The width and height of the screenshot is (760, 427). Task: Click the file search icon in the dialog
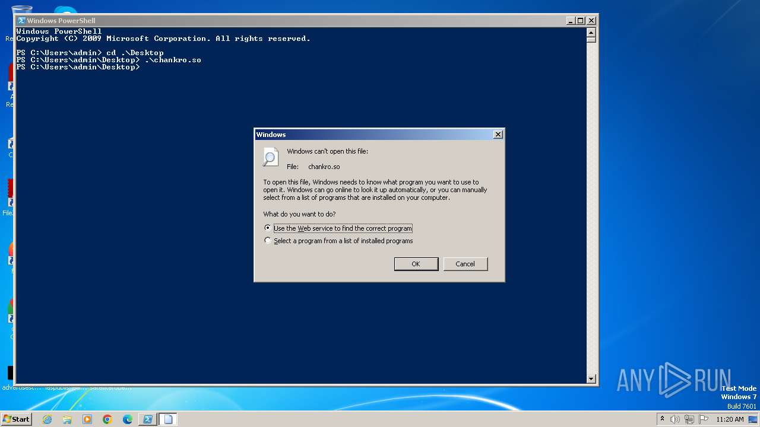click(x=270, y=157)
